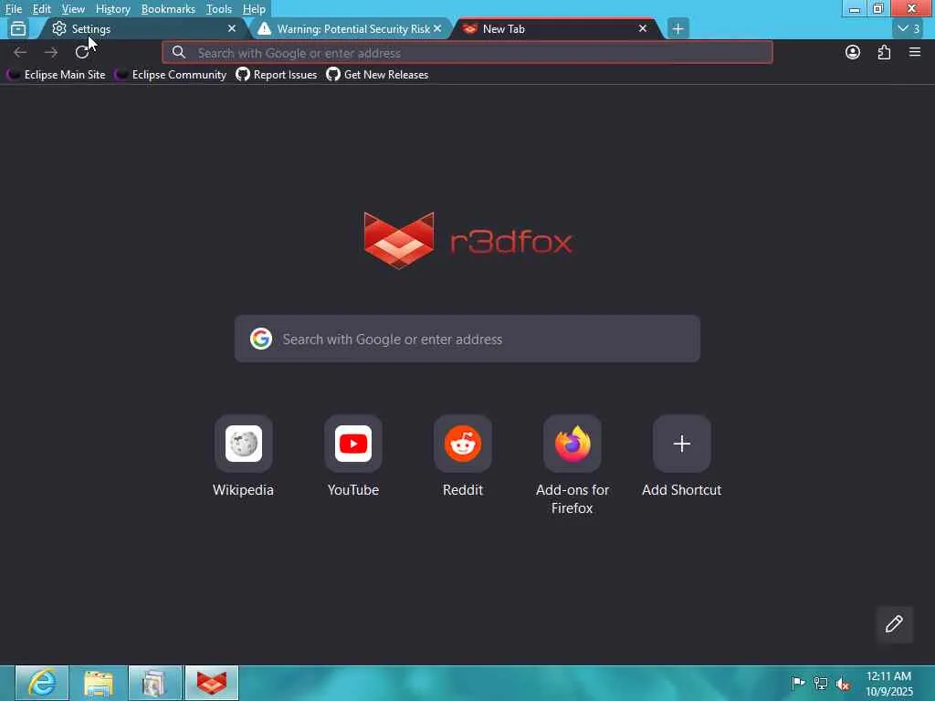Open the account profile icon
The height and width of the screenshot is (701, 935).
(x=853, y=52)
